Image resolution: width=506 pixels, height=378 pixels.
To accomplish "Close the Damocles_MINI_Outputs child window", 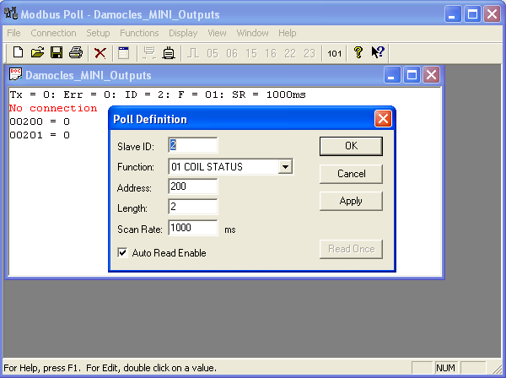I will pos(432,75).
